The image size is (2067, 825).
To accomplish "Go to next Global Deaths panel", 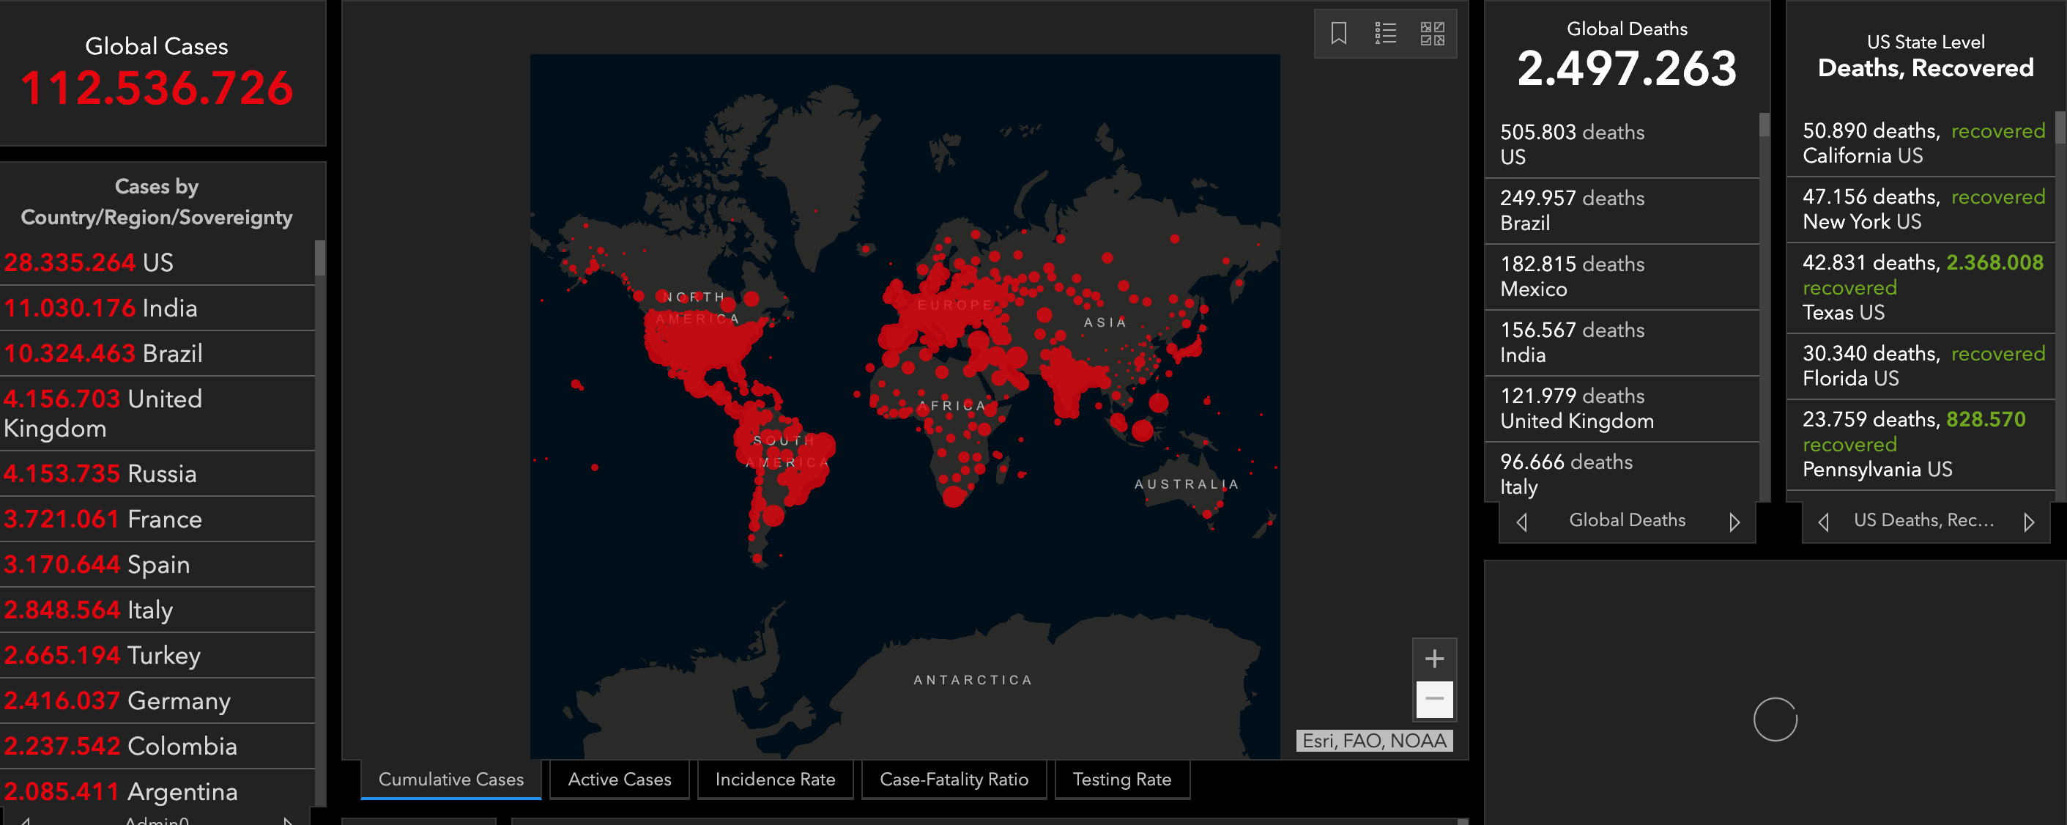I will [x=1734, y=522].
